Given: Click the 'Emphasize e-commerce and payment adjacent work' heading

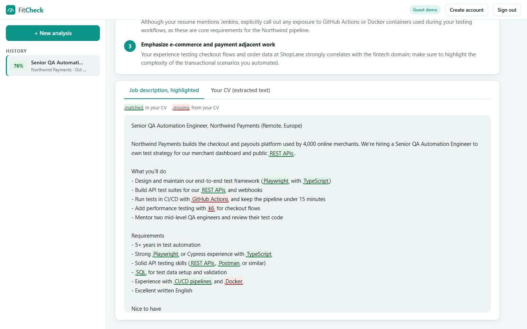Looking at the screenshot, I should pyautogui.click(x=208, y=45).
